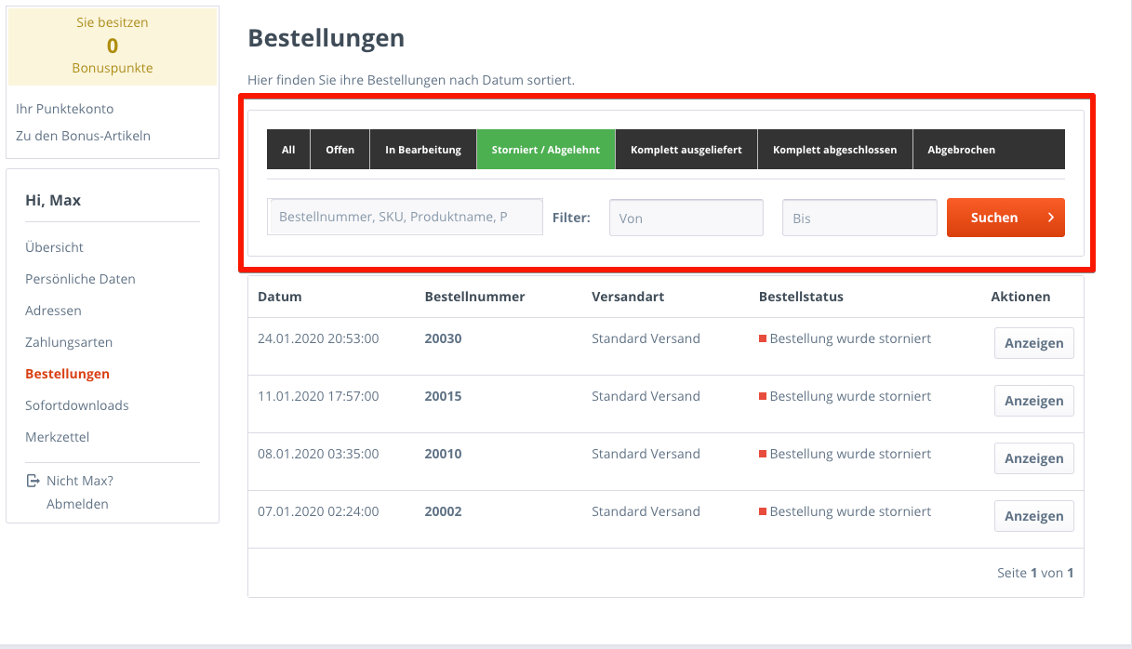Click the arrow icon on Suchen button
Viewport: 1132px width, 649px height.
point(1050,218)
